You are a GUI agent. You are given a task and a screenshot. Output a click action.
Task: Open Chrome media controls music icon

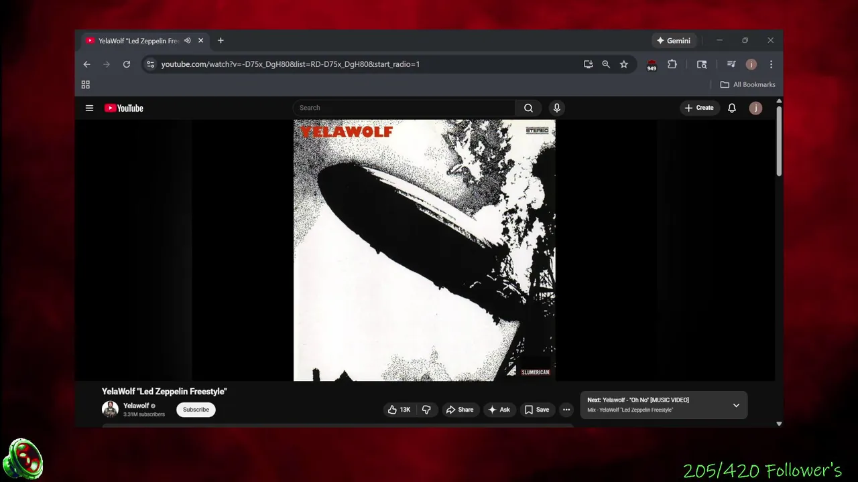(731, 64)
